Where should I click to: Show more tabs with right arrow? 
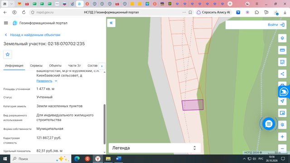tap(101, 66)
